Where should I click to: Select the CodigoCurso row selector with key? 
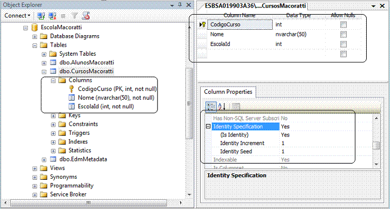click(x=203, y=25)
